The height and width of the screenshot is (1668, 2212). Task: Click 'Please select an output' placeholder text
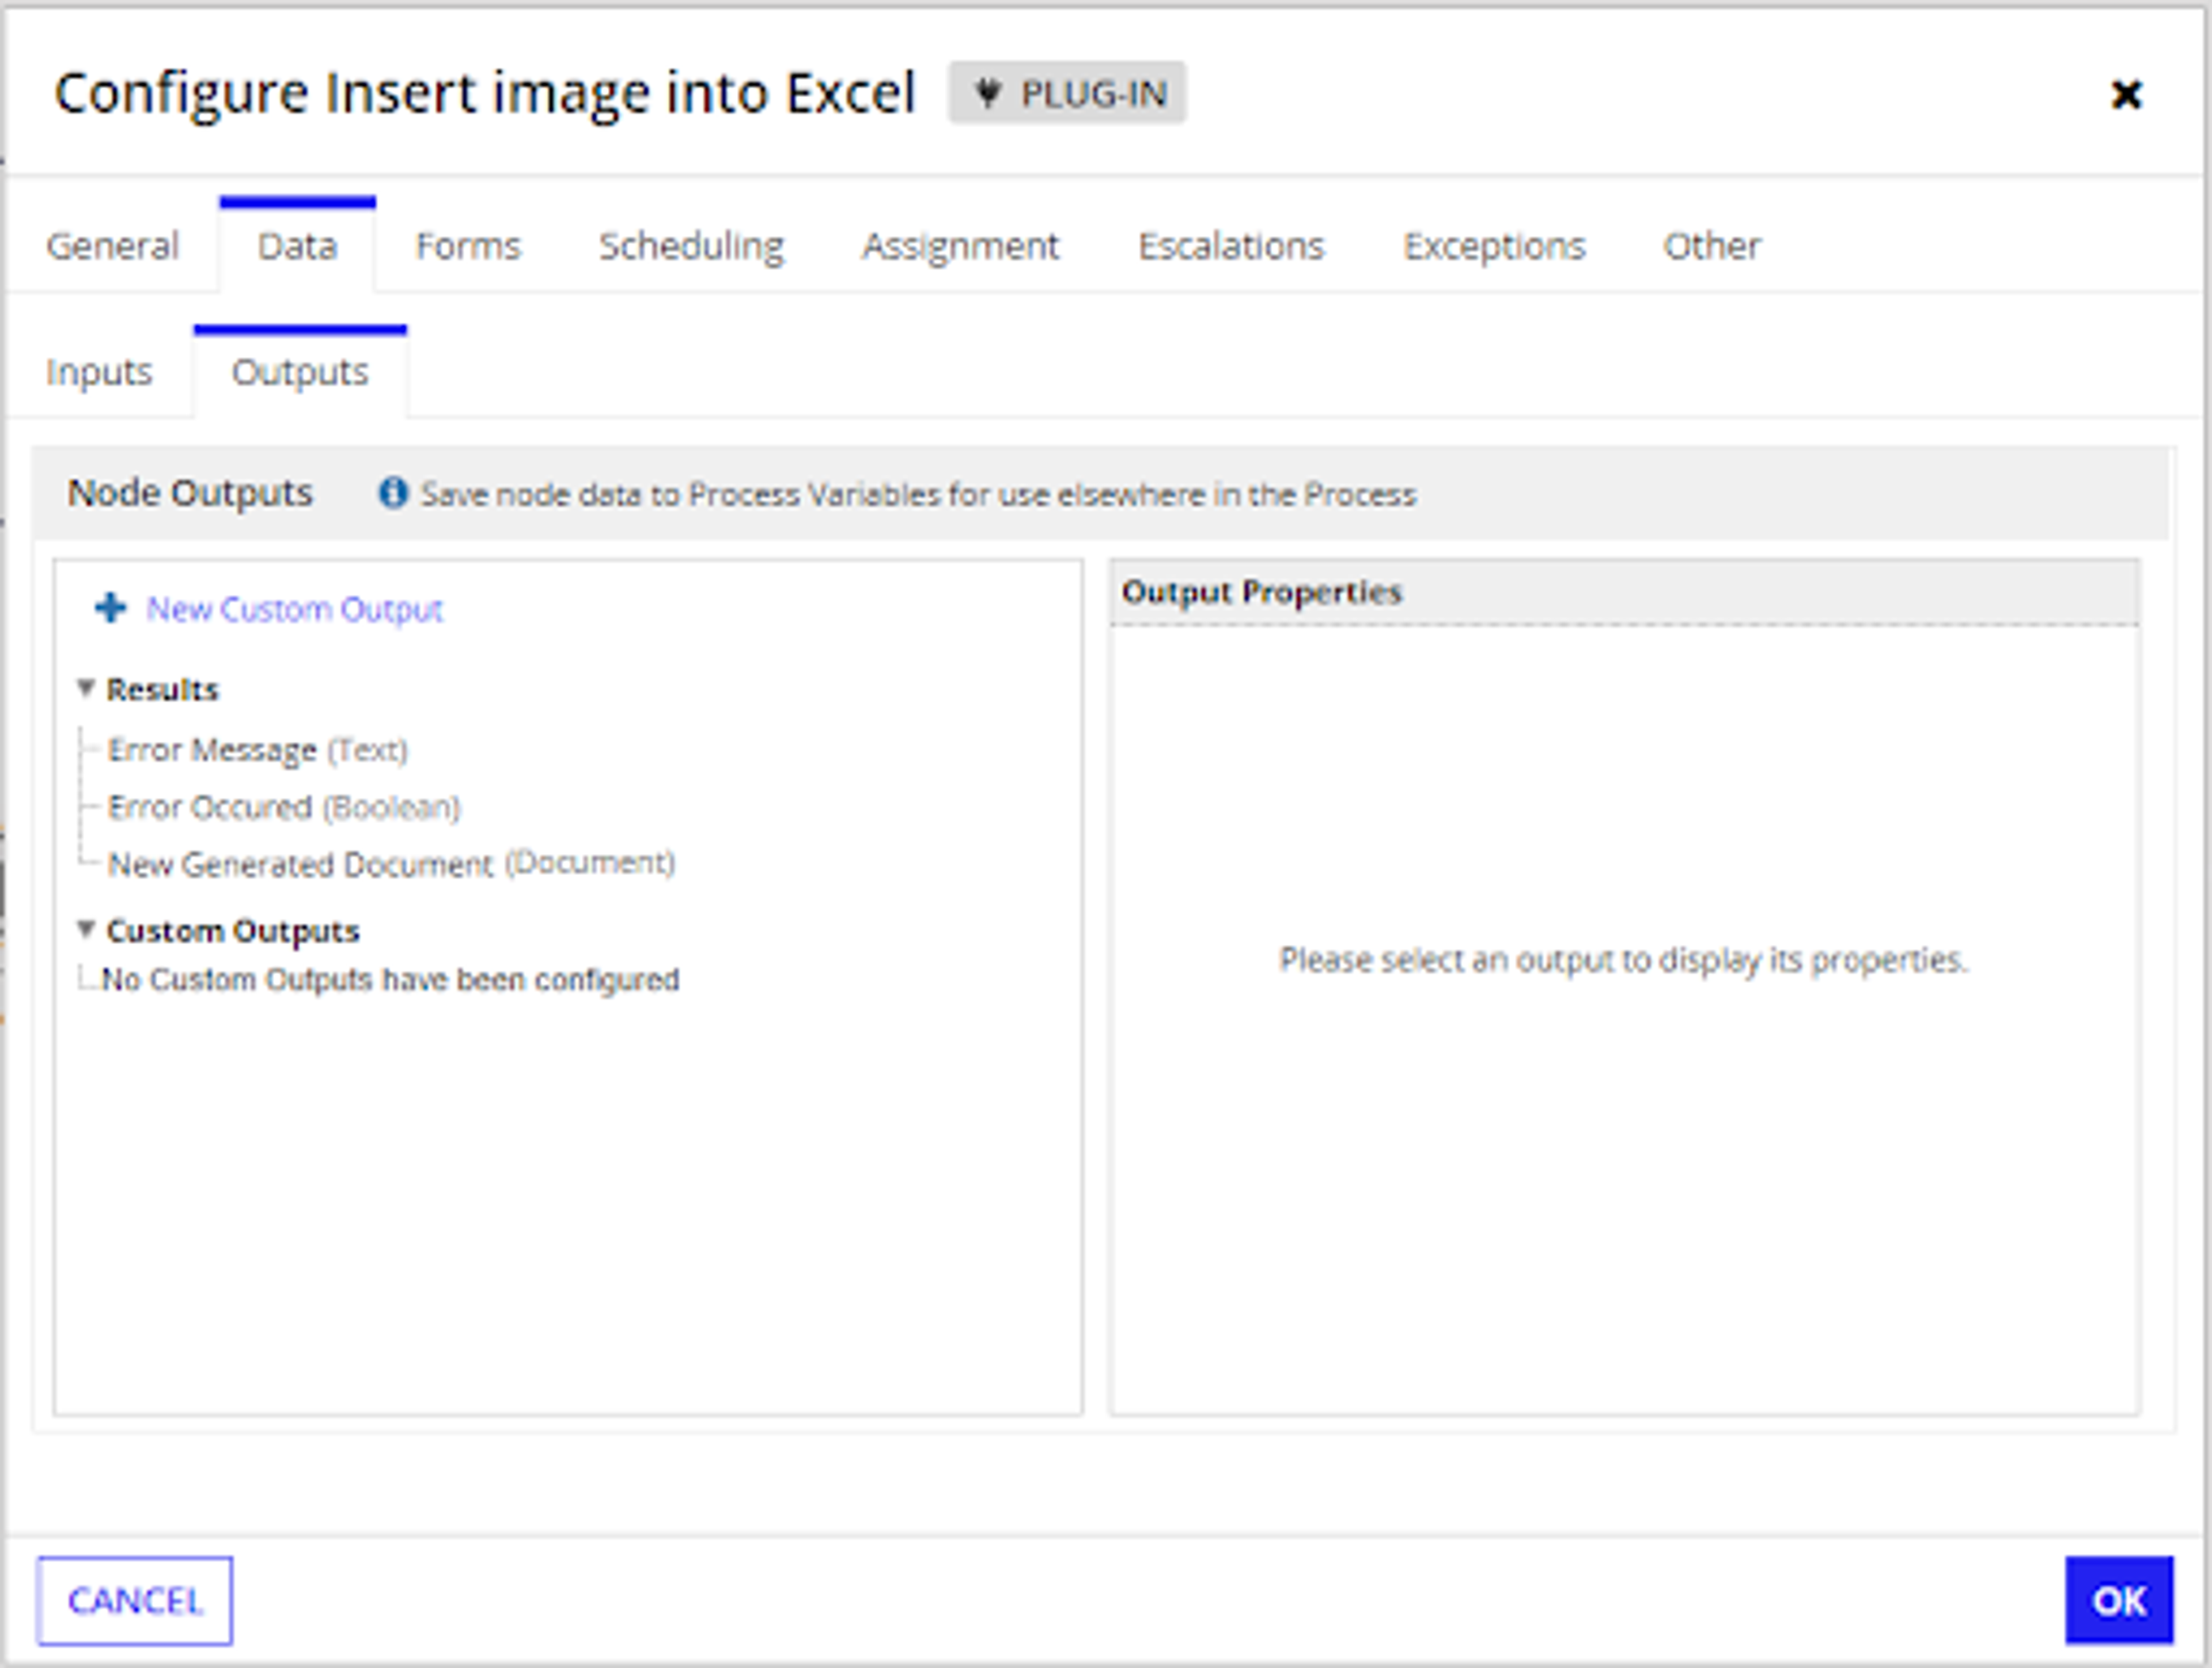1624,960
